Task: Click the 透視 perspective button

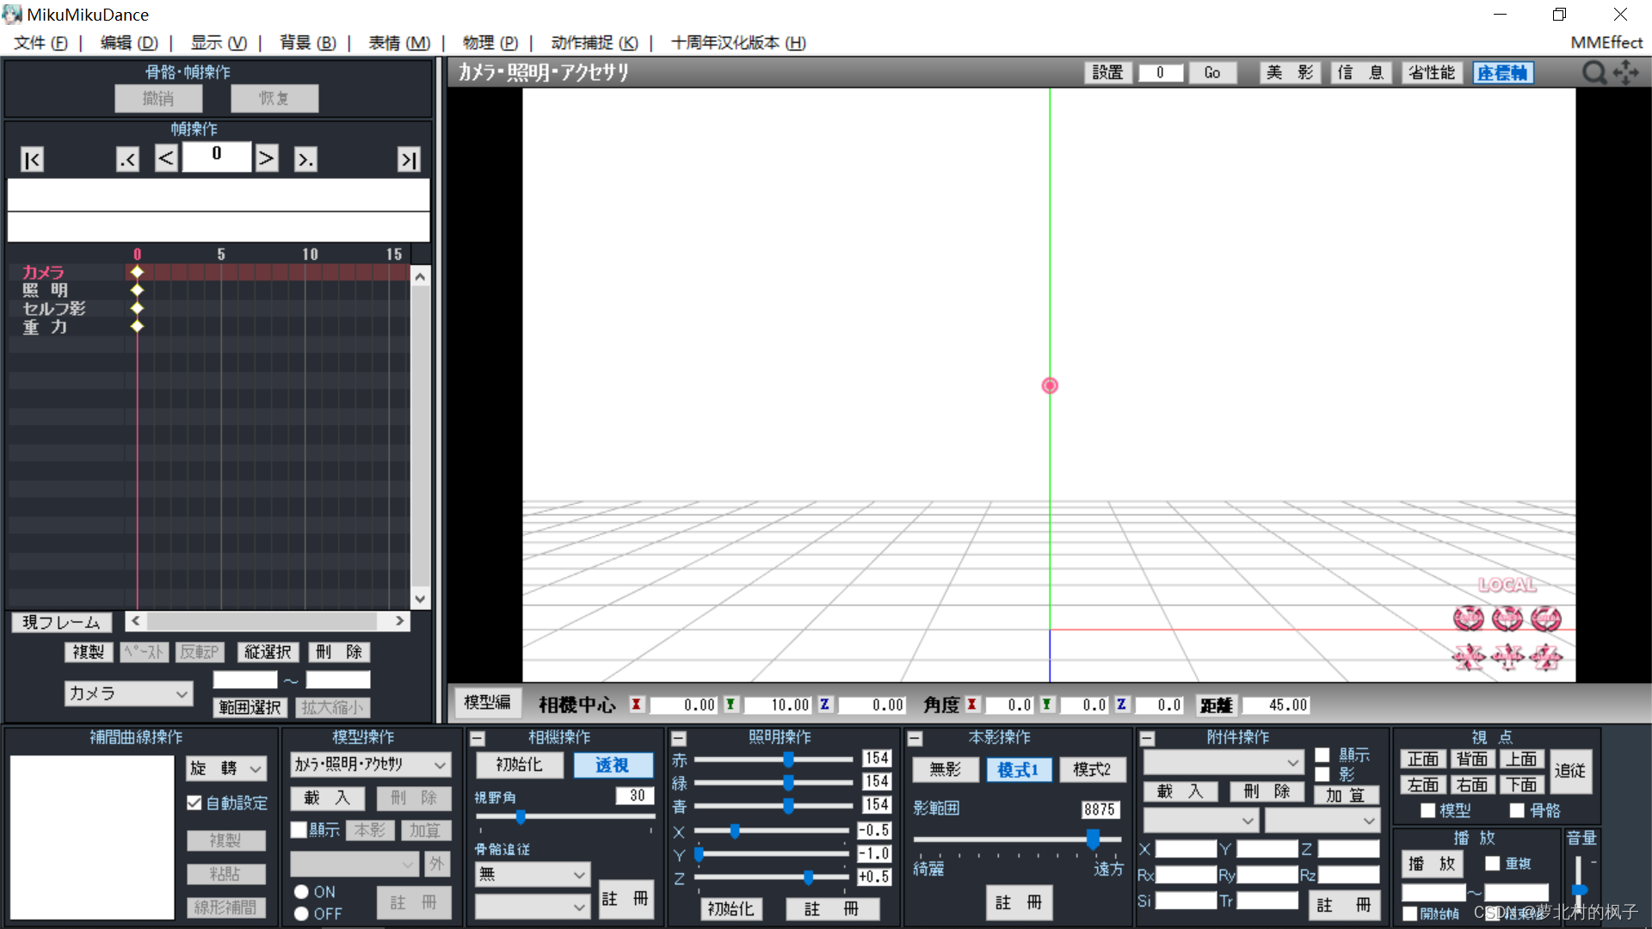Action: point(612,765)
